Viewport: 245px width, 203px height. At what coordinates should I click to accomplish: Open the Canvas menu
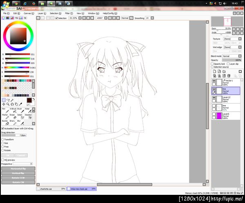[x=29, y=13]
